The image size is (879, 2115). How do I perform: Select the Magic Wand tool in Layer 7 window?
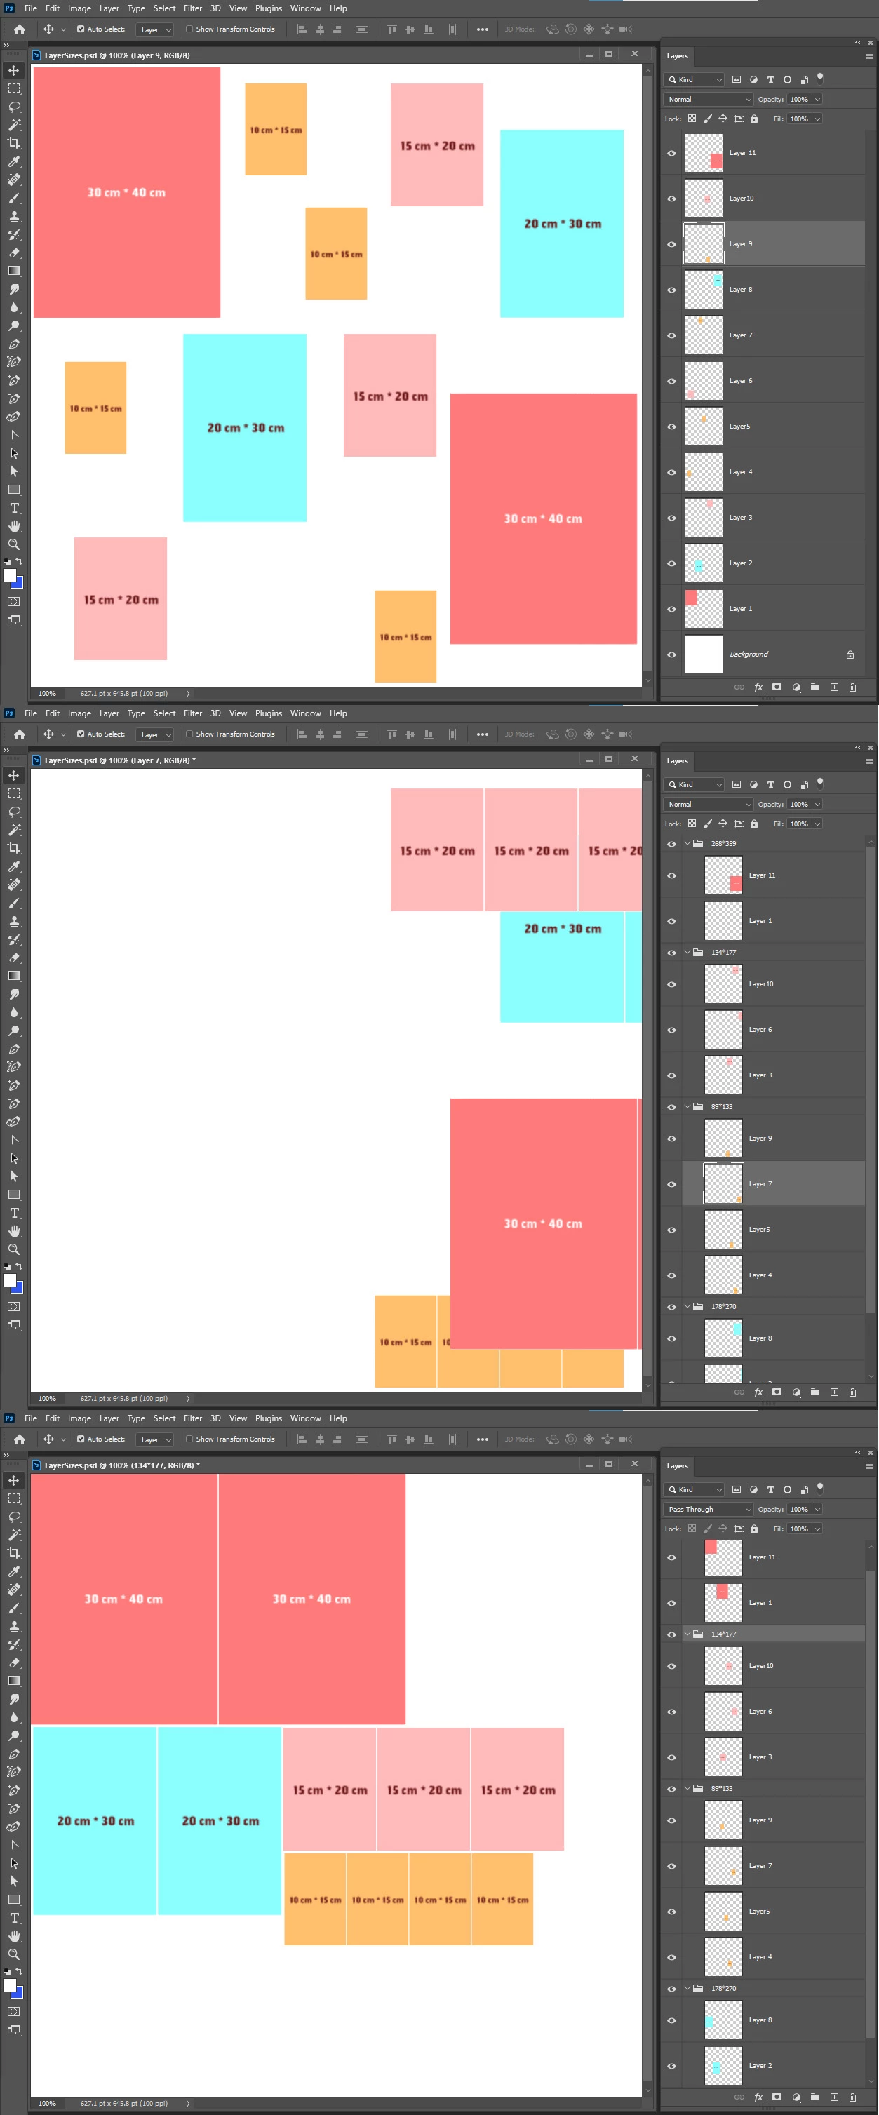[14, 830]
